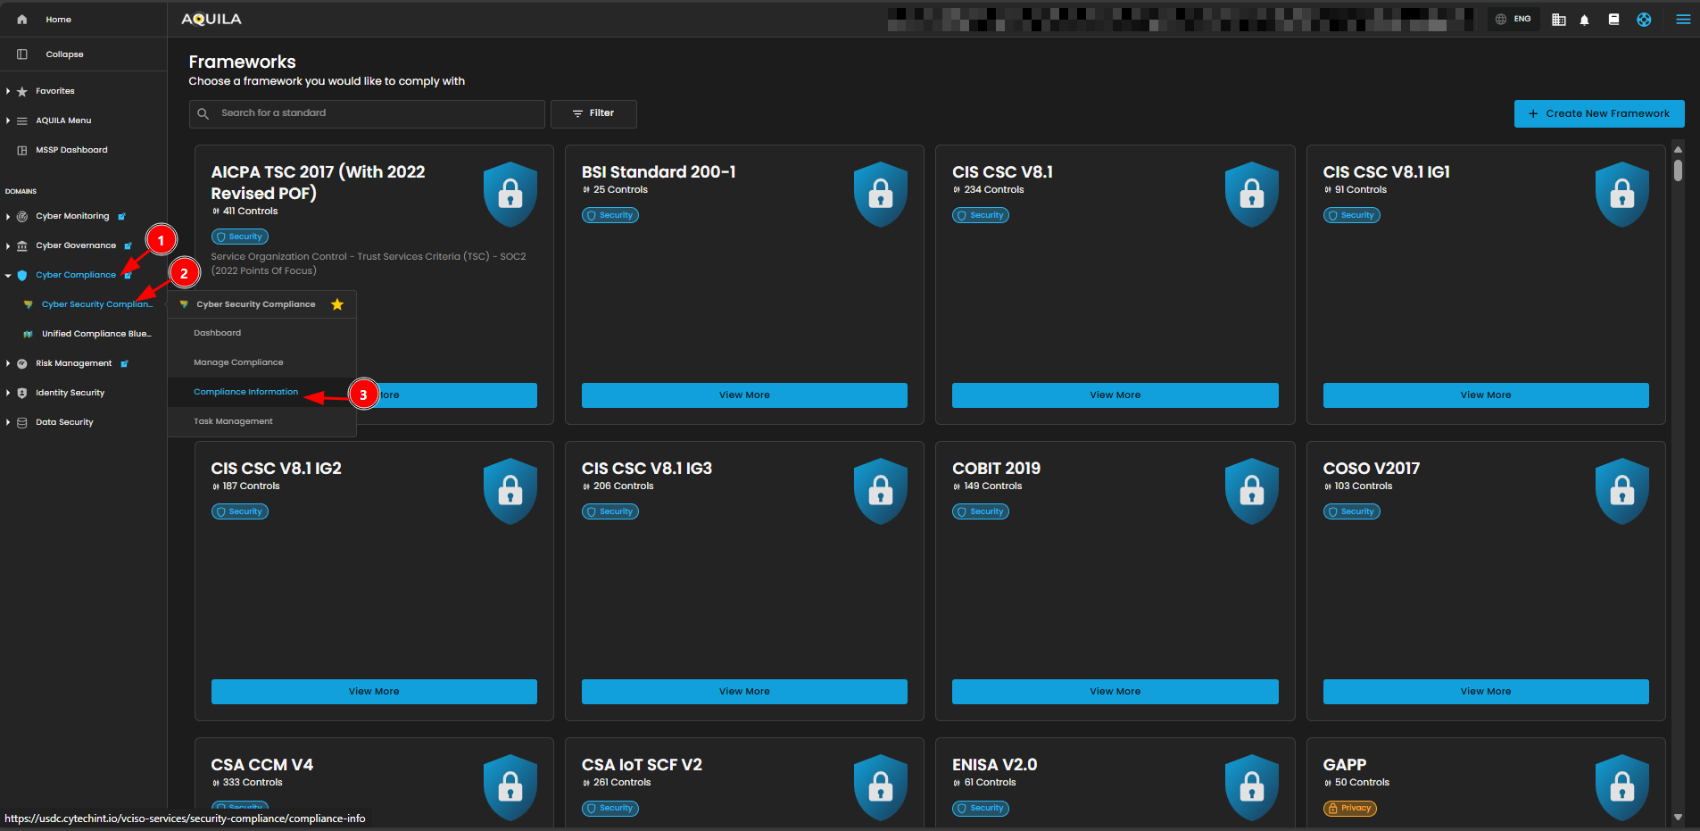The image size is (1700, 831).
Task: Open the documentation book icon
Action: point(1613,20)
